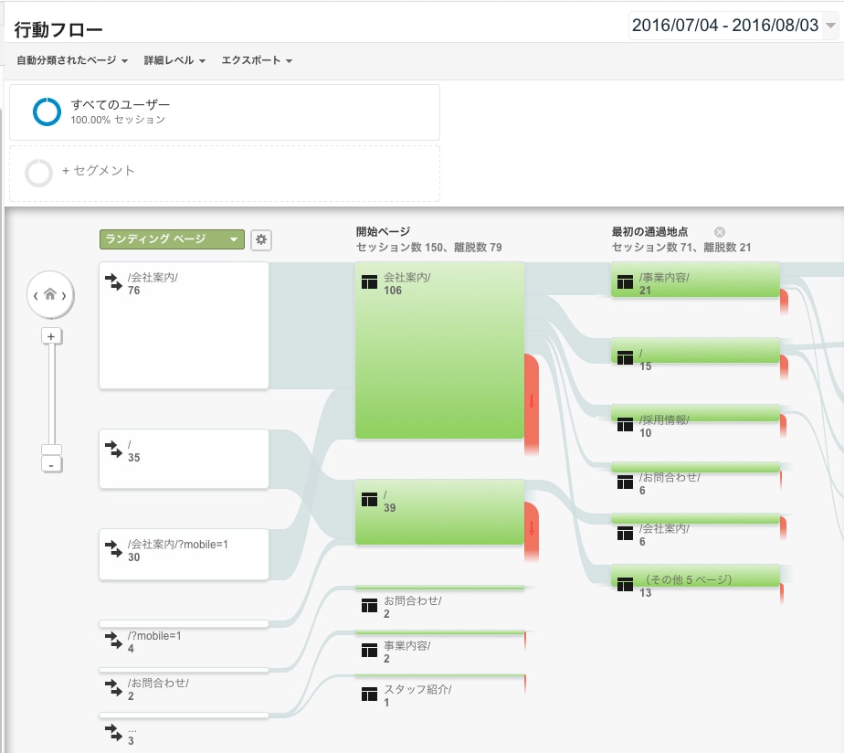This screenshot has height=753, width=844.
Task: Click the 開始ページ column header
Action: pos(384,231)
